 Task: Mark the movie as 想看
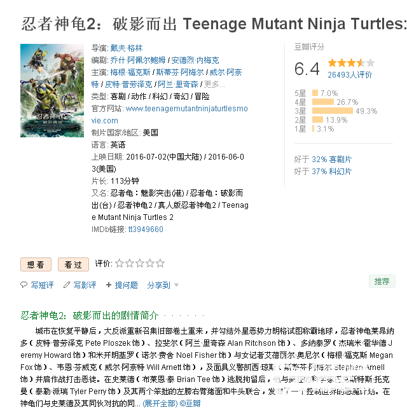(36, 264)
